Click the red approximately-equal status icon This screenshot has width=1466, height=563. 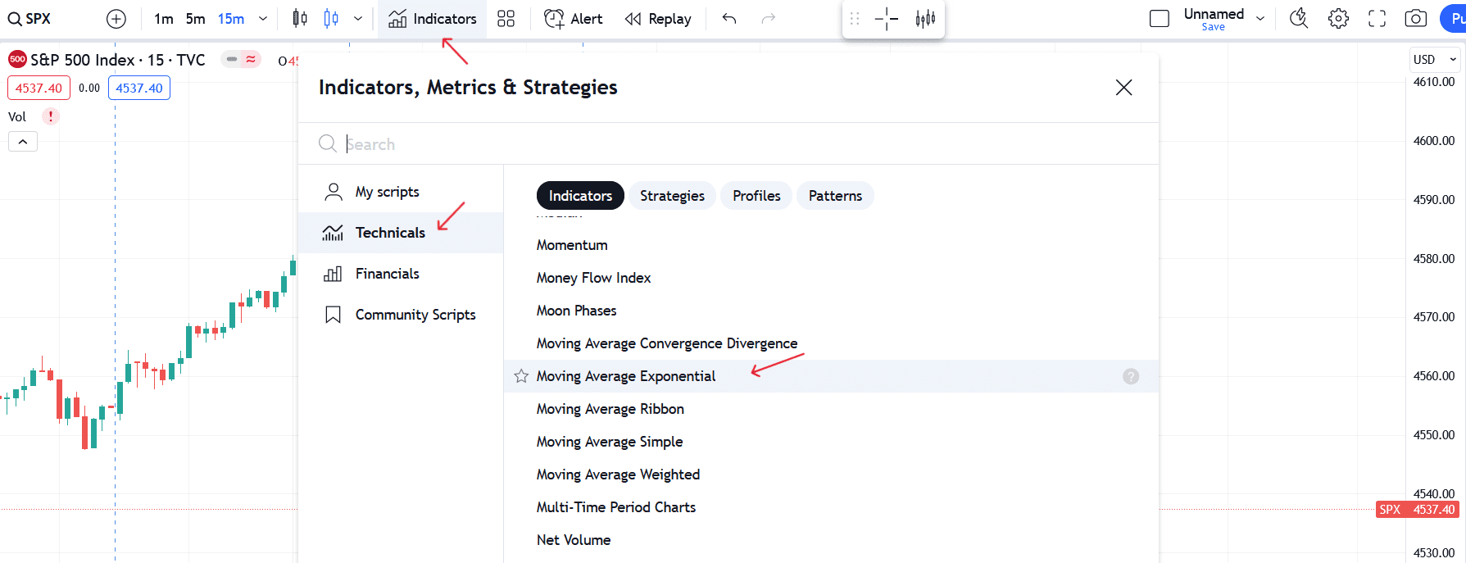pyautogui.click(x=251, y=59)
